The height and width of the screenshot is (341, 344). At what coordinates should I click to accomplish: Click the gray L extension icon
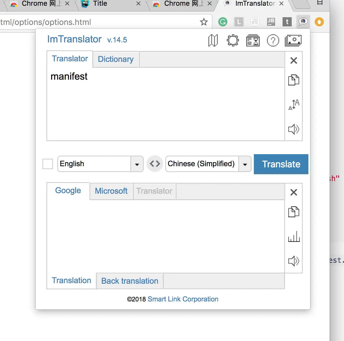(239, 22)
